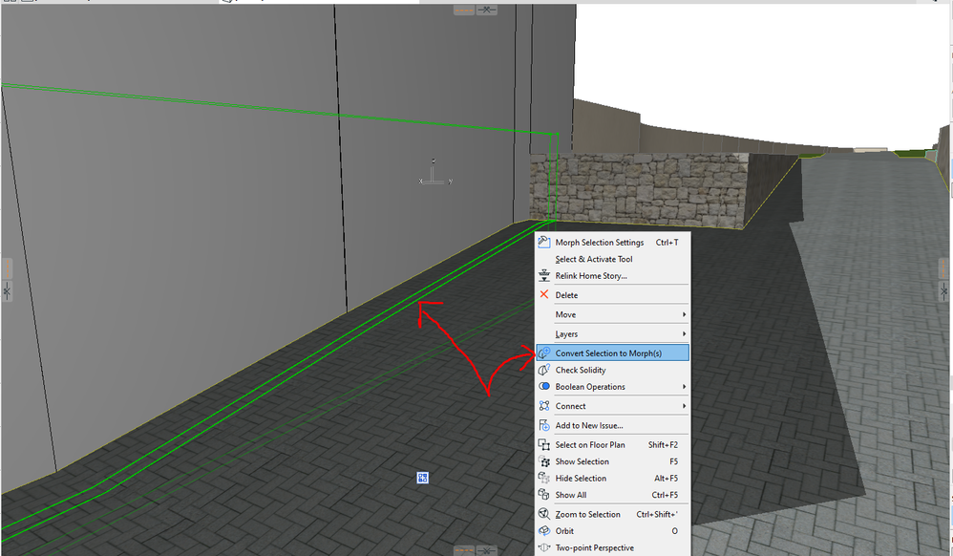Open Morph Selection Settings
This screenshot has height=556, width=953.
pos(613,242)
